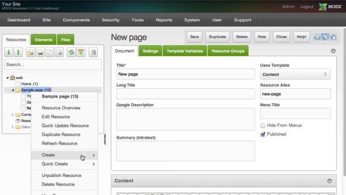Click the News resource icon
The width and height of the screenshot is (346, 195).
pyautogui.click(x=18, y=121)
